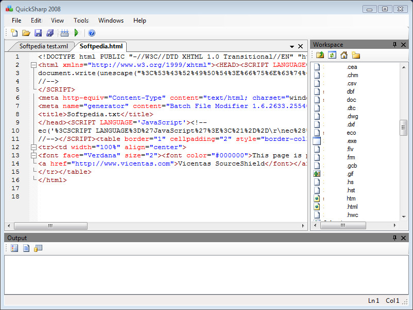Close the Workspace panel
413x310 pixels.
(x=403, y=45)
